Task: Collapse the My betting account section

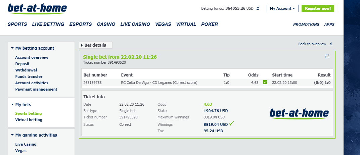Action: [x=12, y=48]
